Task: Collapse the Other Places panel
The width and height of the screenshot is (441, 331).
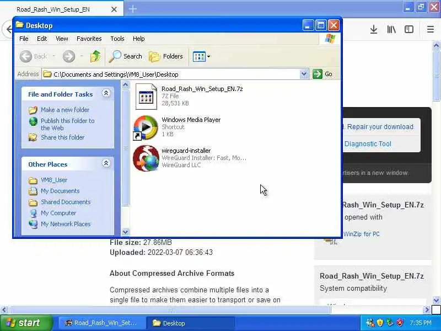Action: click(106, 163)
